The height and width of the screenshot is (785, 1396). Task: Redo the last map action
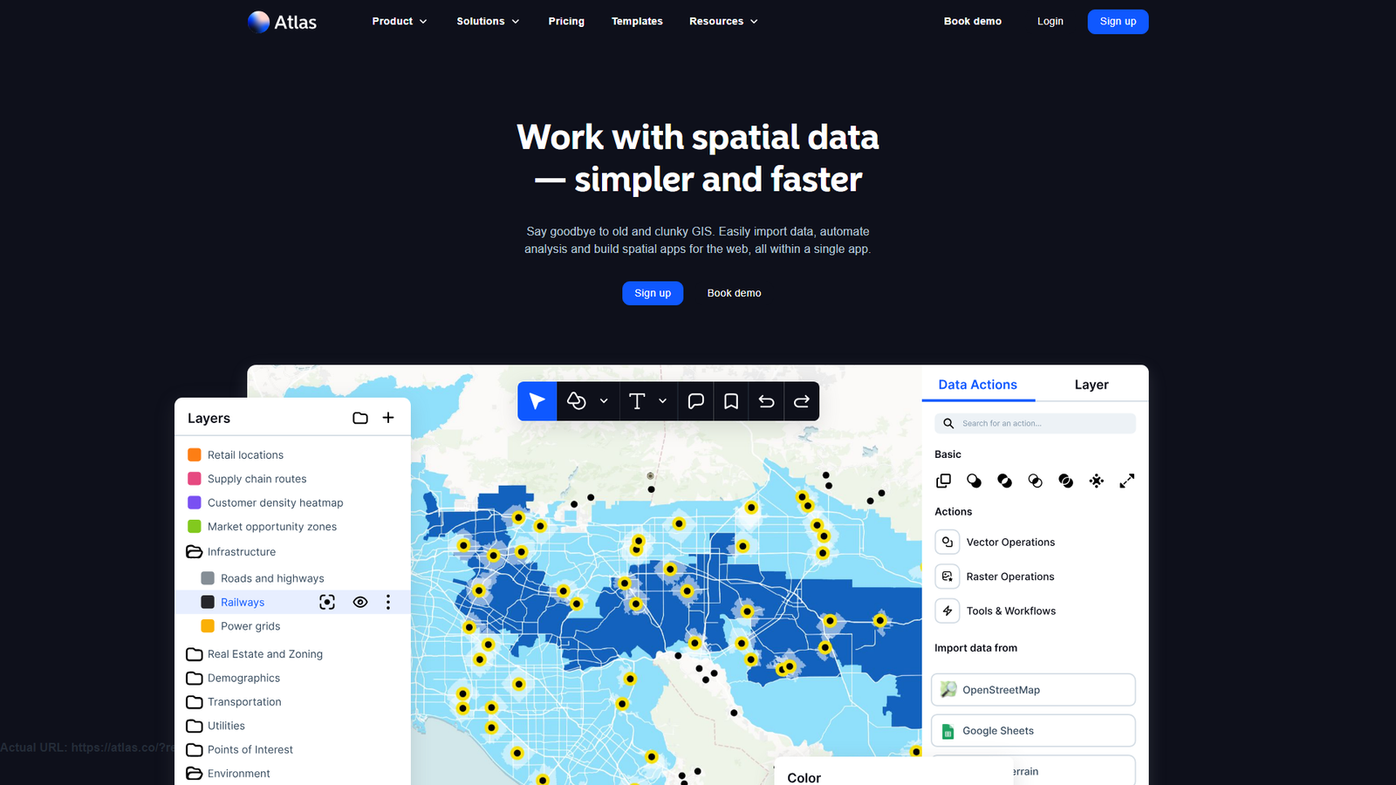pyautogui.click(x=801, y=401)
